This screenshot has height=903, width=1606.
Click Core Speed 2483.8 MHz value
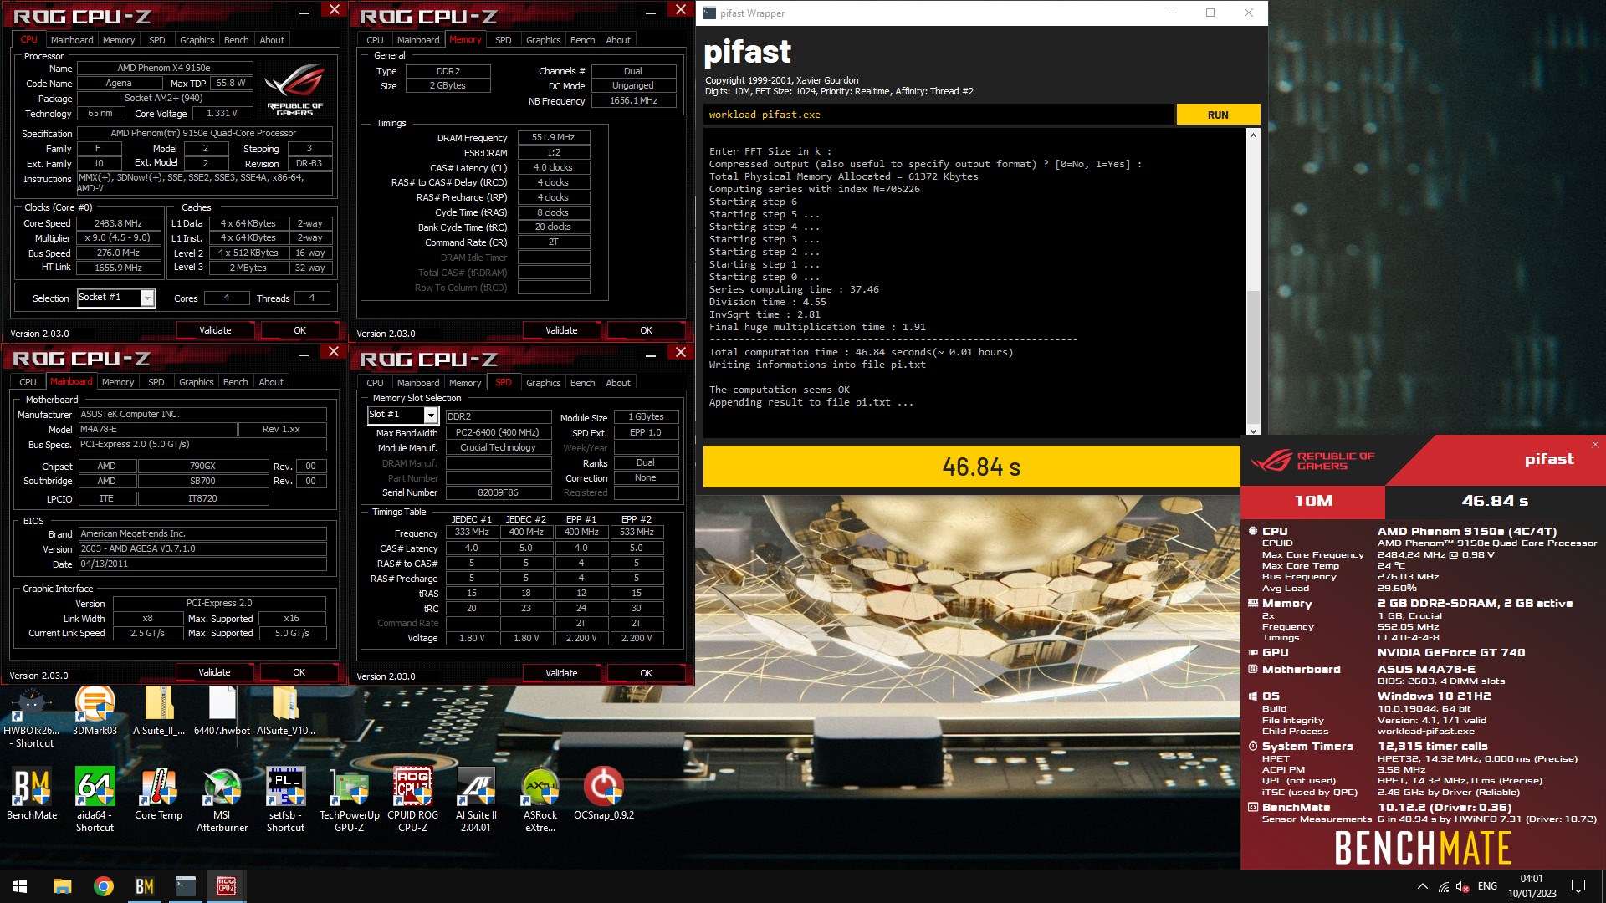click(118, 223)
